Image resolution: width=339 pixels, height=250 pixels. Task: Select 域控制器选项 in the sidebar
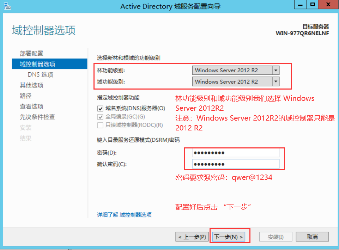coord(49,64)
